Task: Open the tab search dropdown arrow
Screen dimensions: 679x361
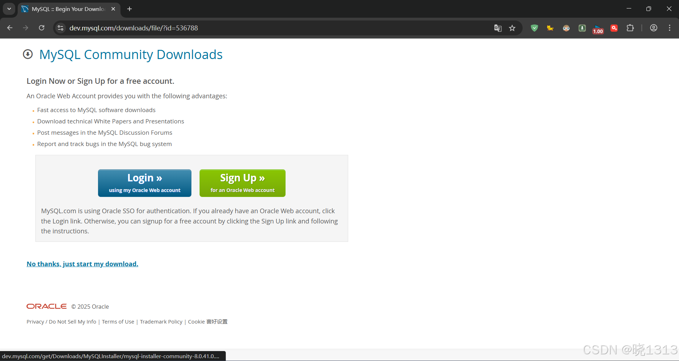Action: click(9, 9)
